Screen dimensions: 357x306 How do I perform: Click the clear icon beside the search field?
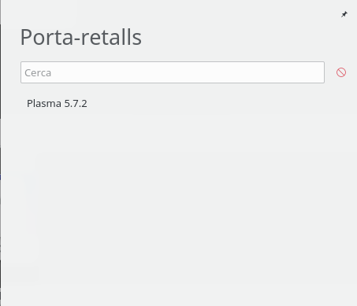coord(341,72)
